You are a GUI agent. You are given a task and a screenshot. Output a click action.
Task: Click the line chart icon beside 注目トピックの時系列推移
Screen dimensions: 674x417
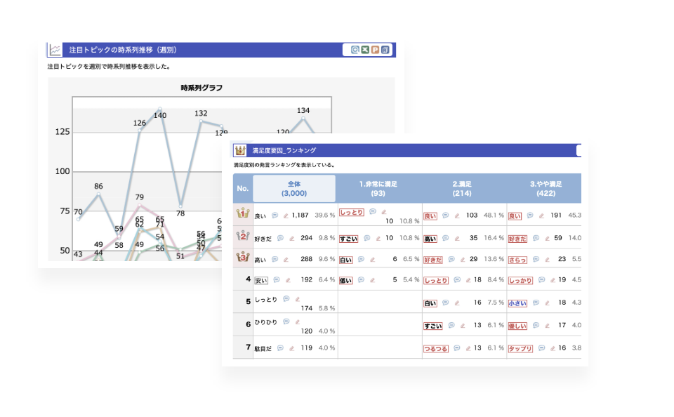pyautogui.click(x=55, y=50)
